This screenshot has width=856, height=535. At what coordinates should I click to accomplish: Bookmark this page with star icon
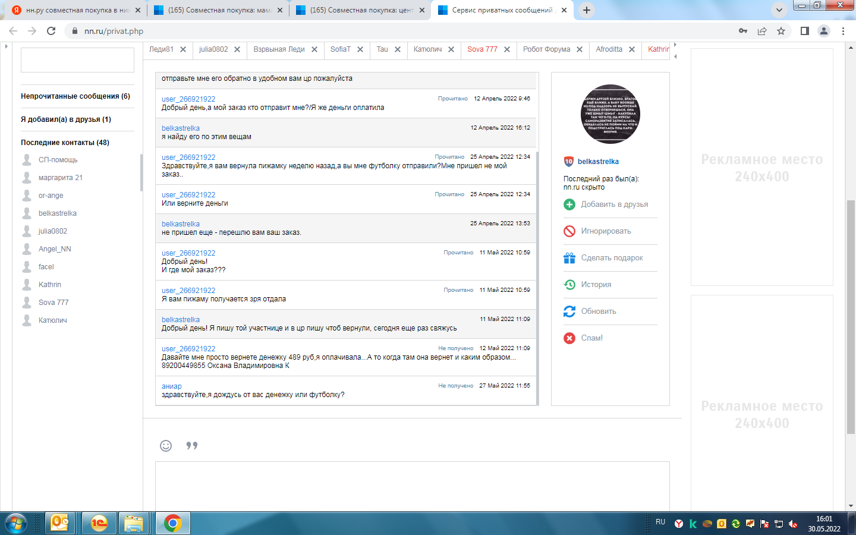coord(781,31)
